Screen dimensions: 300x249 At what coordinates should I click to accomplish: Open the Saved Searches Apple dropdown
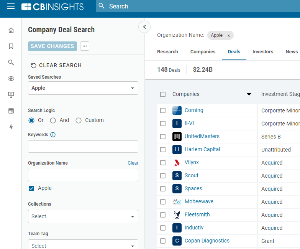(x=83, y=88)
